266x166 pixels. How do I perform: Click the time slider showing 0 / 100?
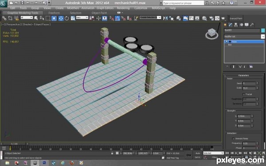click(x=15, y=143)
